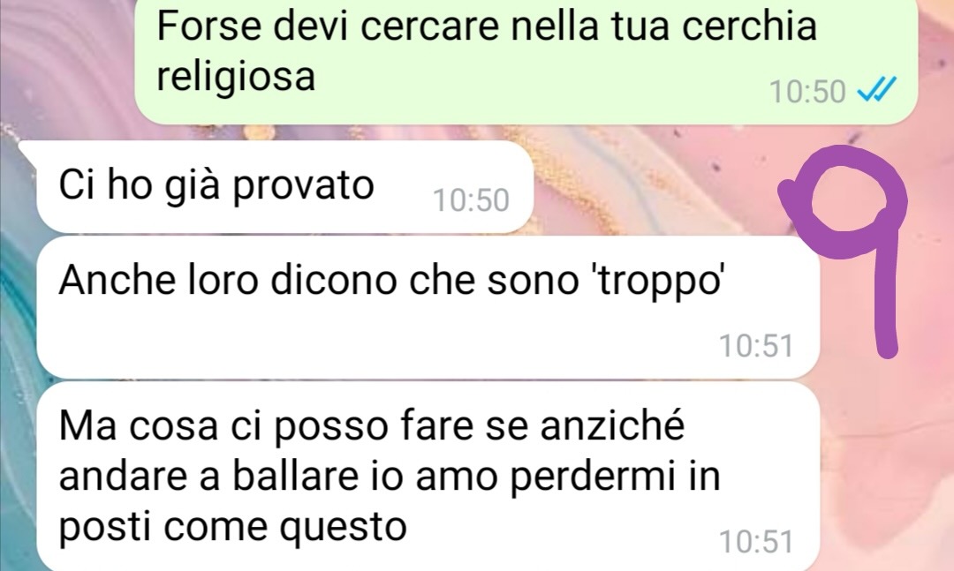Select the green 'Forse devi cercare' message

526,61
